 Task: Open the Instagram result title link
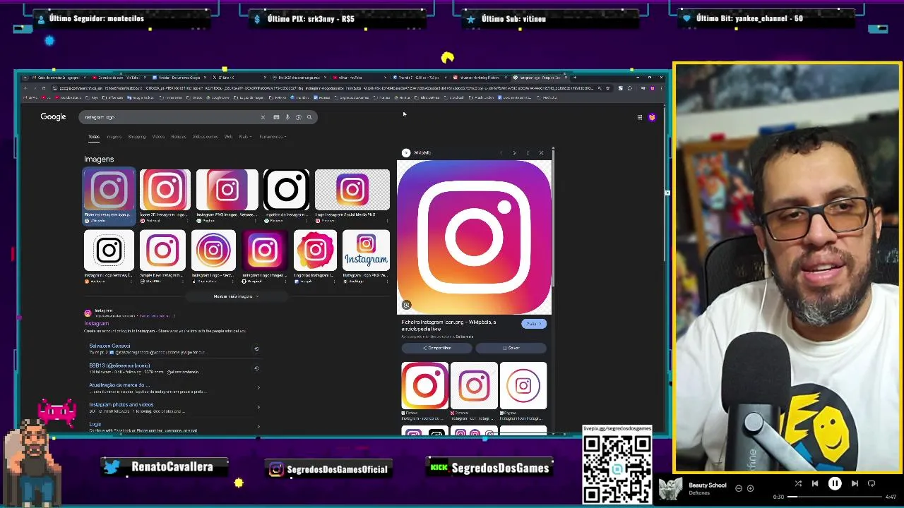(97, 323)
